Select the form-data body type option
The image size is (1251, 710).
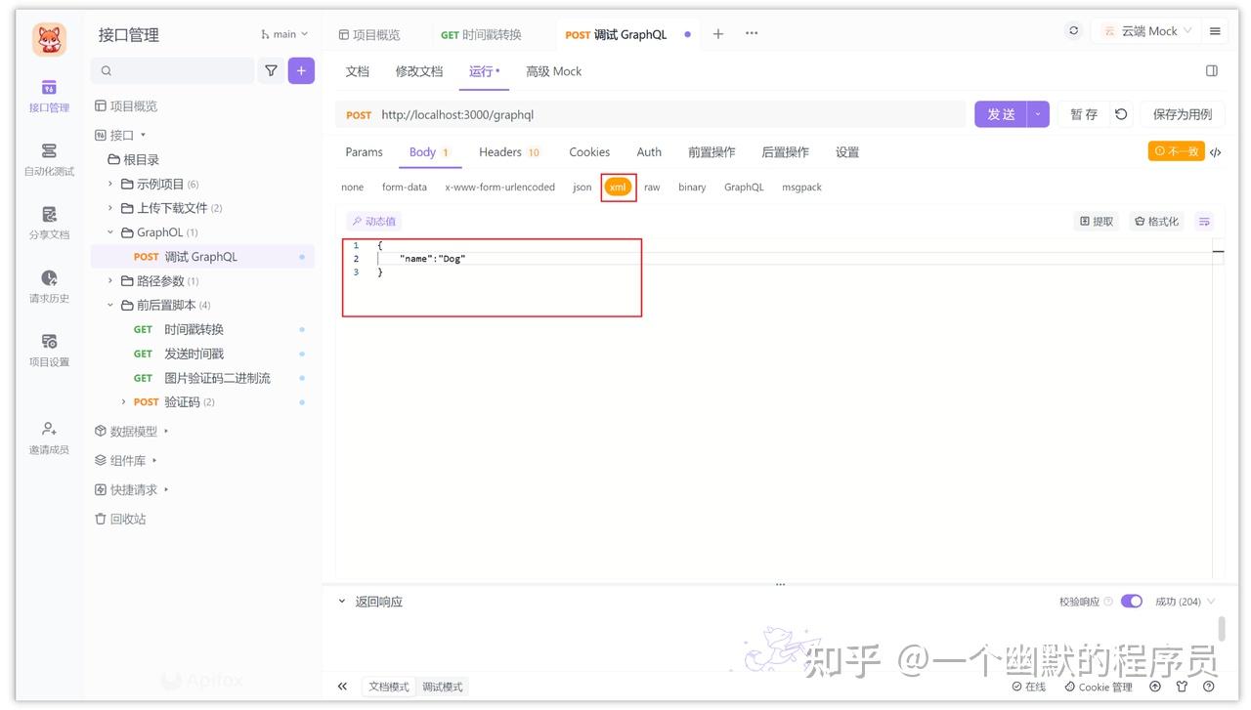404,187
